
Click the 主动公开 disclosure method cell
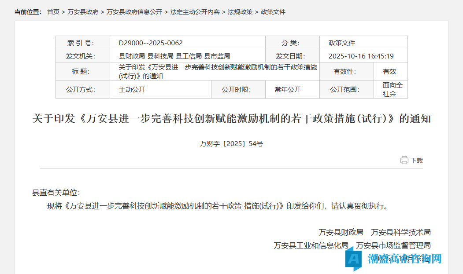click(132, 90)
